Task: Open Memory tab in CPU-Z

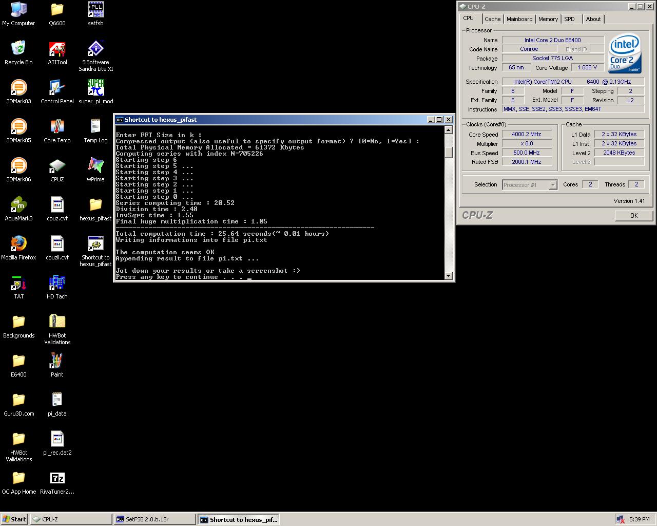Action: [548, 19]
